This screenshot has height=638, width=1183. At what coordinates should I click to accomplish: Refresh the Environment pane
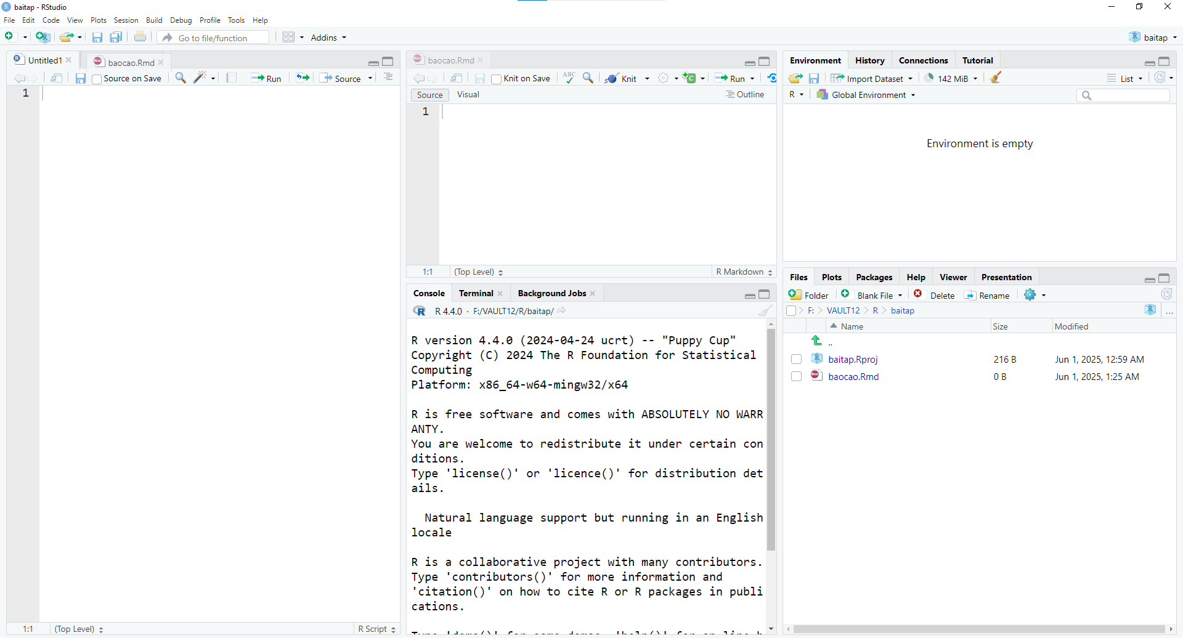1160,78
